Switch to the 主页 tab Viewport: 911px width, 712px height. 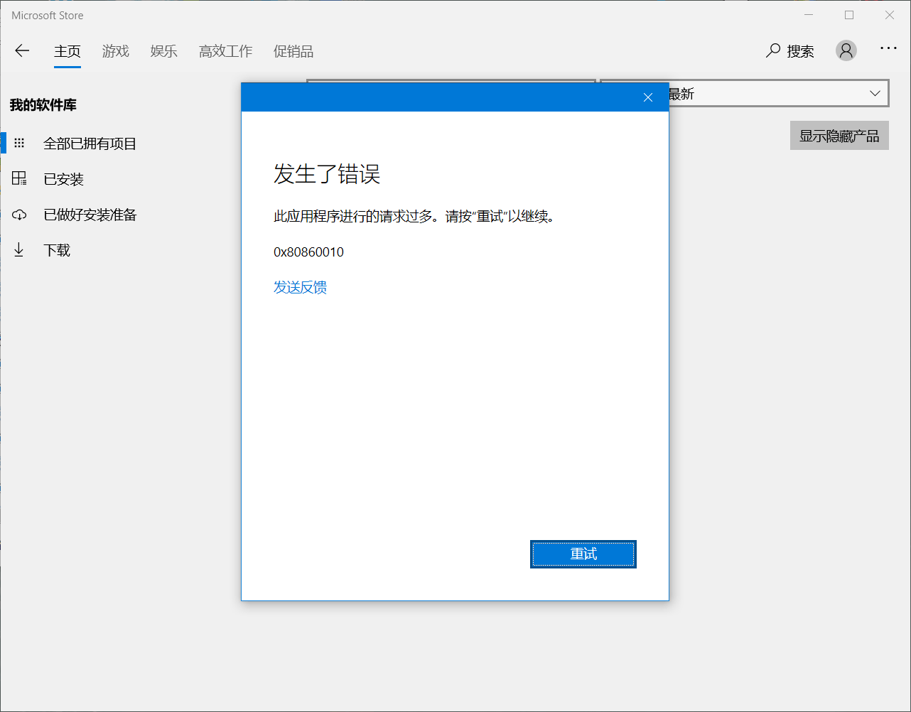click(x=68, y=51)
